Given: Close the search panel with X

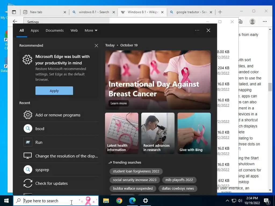Looking at the screenshot, I should pyautogui.click(x=208, y=30).
